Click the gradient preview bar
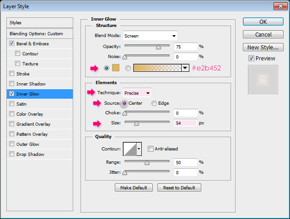 pos(157,68)
